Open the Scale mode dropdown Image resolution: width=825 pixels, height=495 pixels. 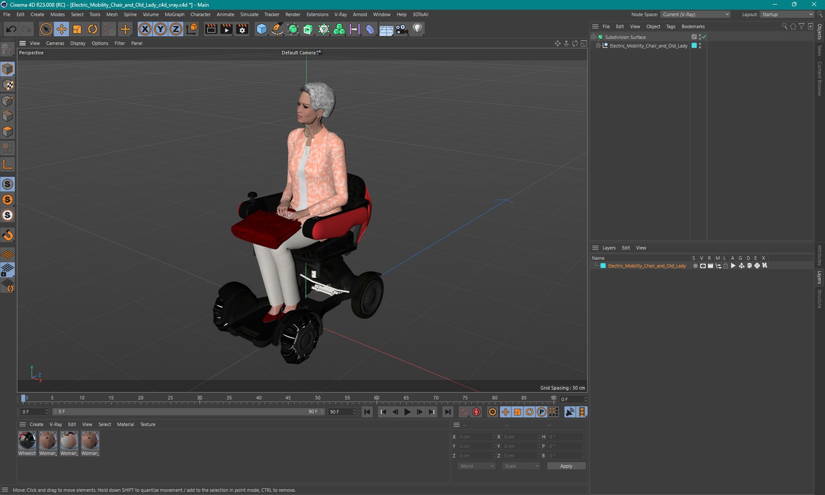pos(521,466)
